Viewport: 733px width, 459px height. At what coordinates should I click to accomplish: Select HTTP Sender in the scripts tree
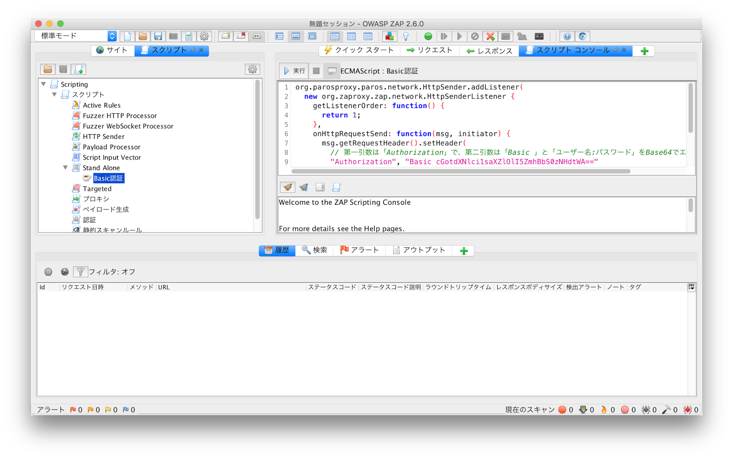104,137
